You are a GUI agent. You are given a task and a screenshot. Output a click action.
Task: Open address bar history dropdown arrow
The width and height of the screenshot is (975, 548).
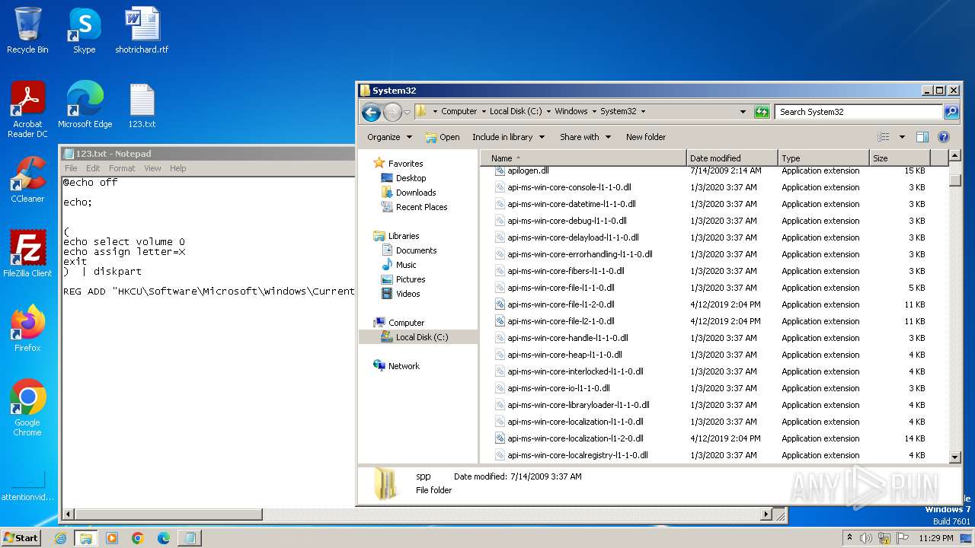point(743,111)
